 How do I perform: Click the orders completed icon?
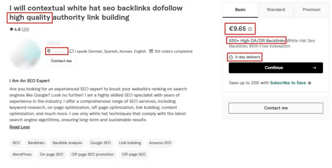click(151, 51)
